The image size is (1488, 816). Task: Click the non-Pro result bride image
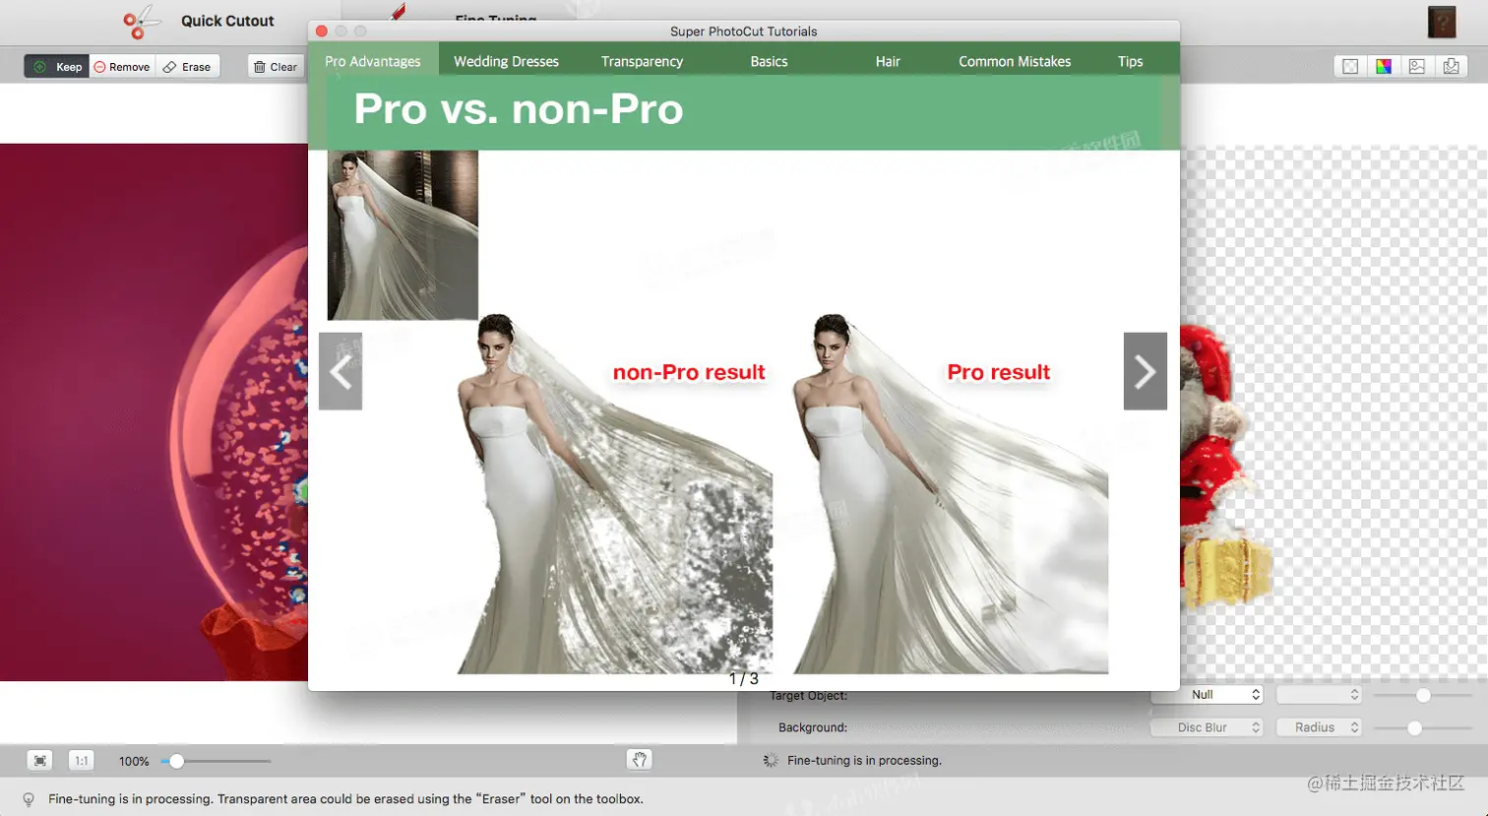point(615,494)
